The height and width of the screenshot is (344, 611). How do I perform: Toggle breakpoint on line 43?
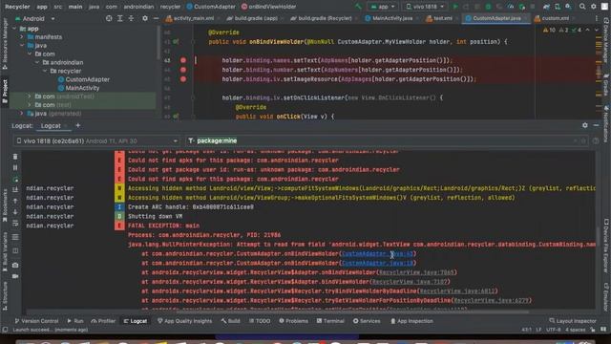coord(183,60)
